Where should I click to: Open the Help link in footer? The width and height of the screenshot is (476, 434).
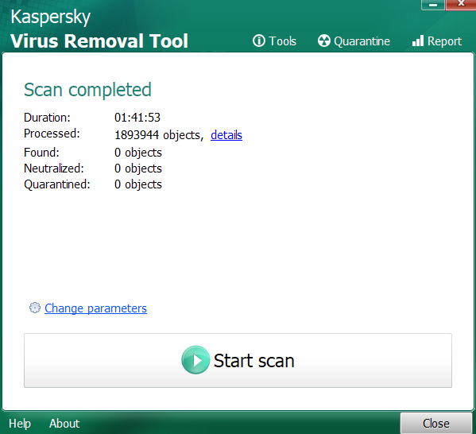pos(20,424)
